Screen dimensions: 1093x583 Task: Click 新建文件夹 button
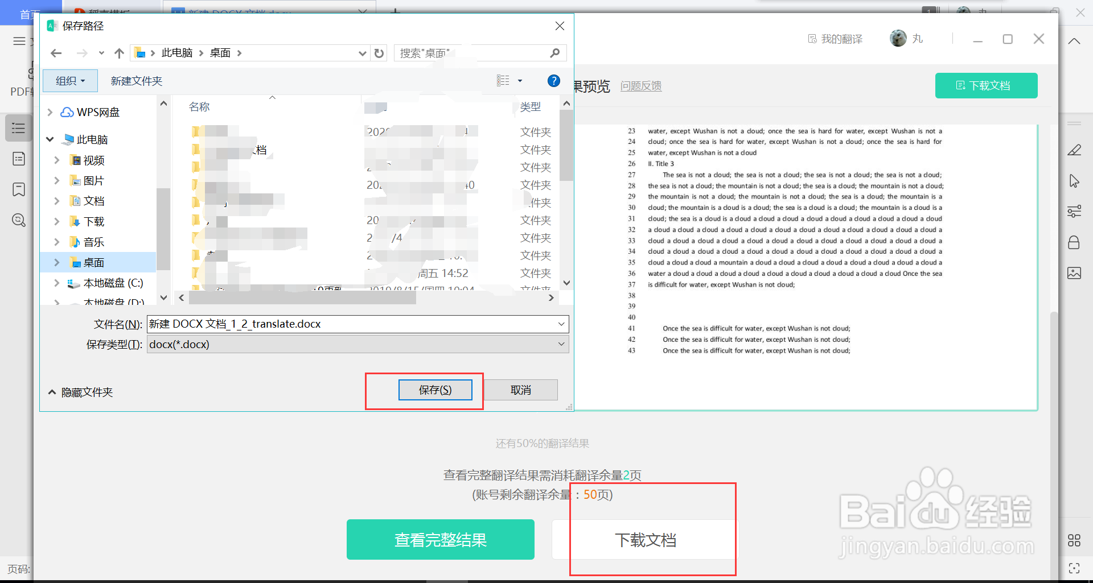tap(137, 81)
